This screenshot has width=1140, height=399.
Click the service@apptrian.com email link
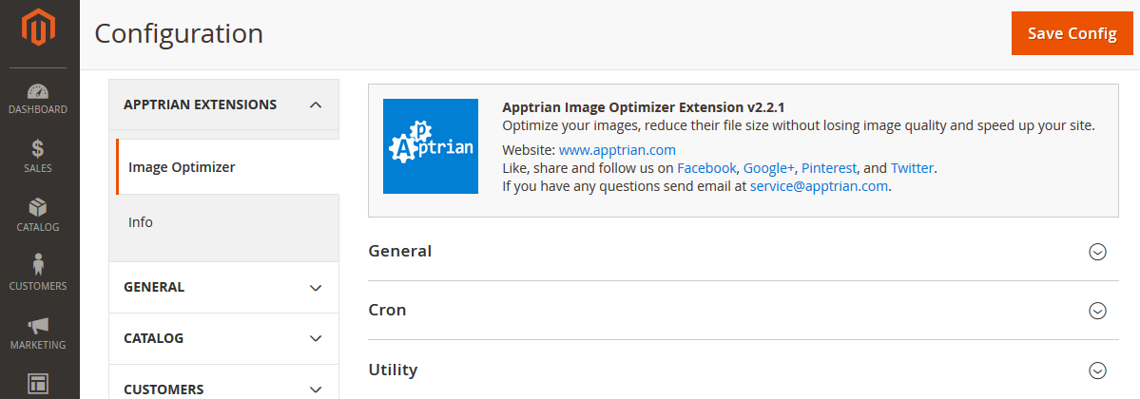(820, 186)
